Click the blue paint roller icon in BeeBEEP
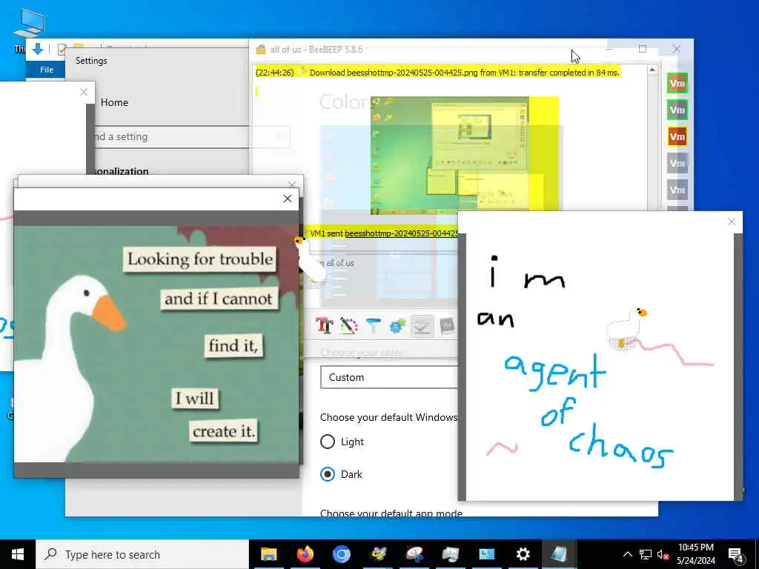 point(374,326)
